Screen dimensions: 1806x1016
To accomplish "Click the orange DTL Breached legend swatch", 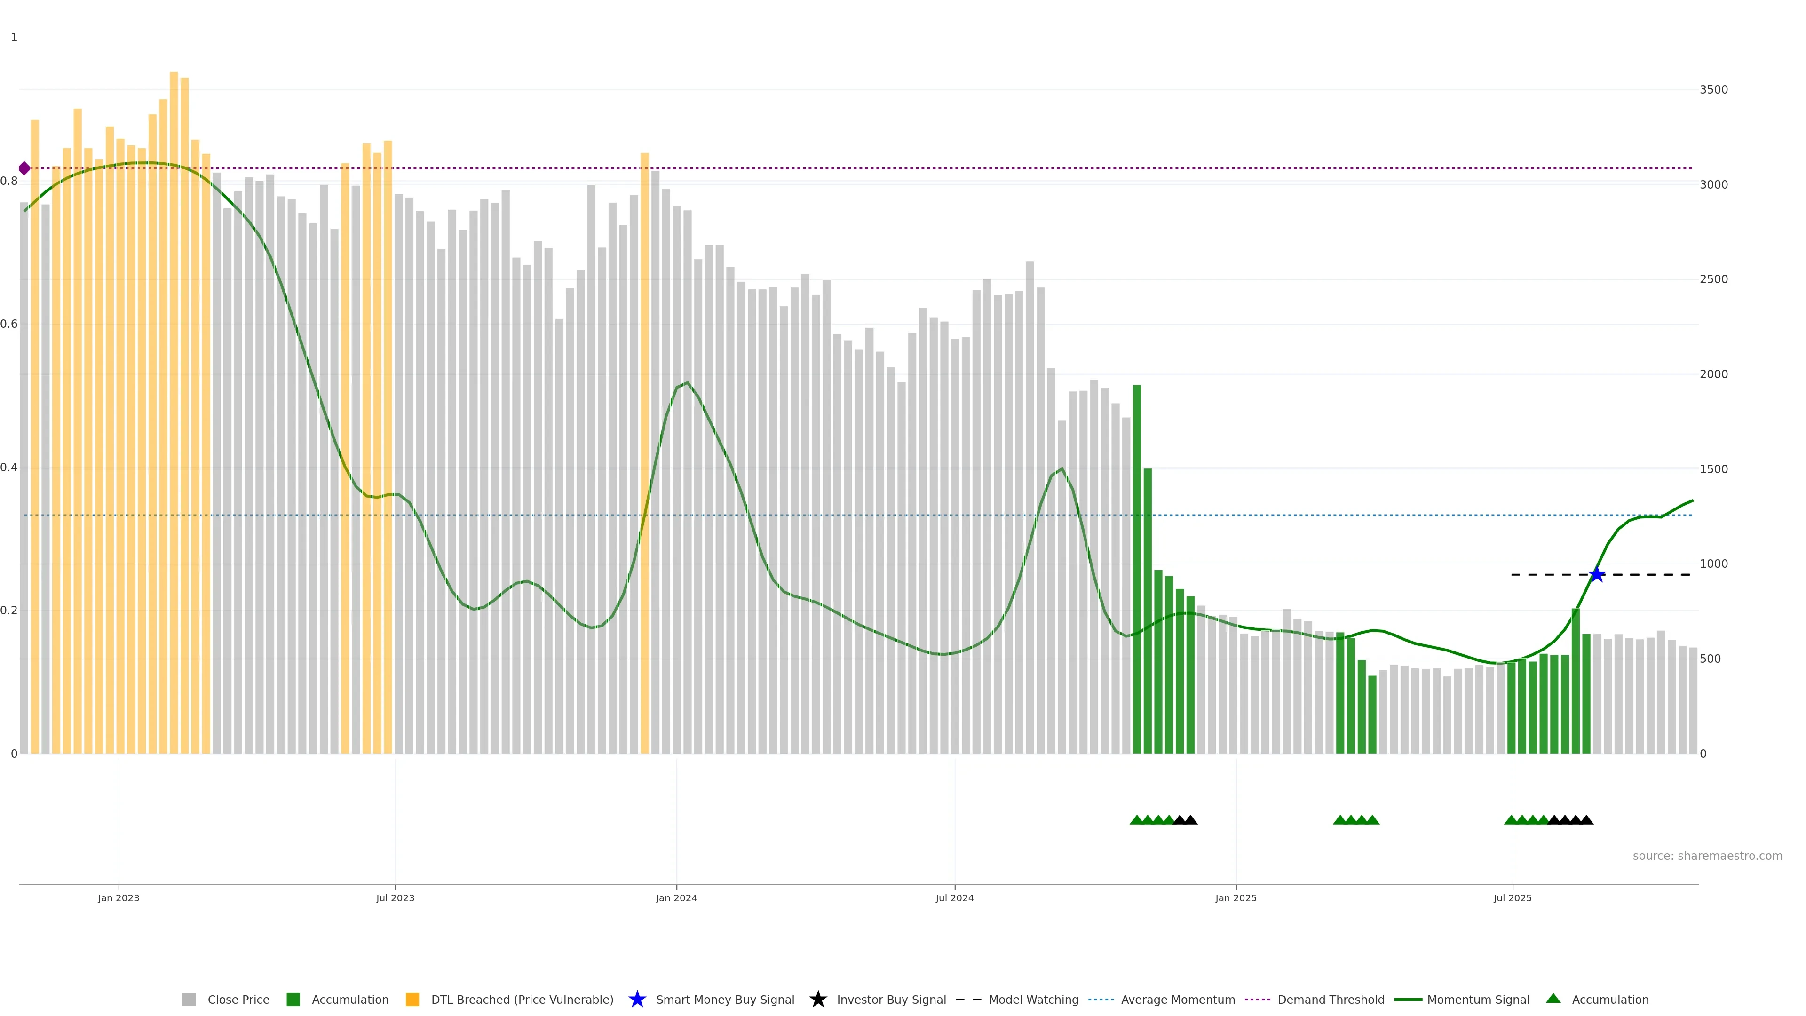I will click(412, 999).
